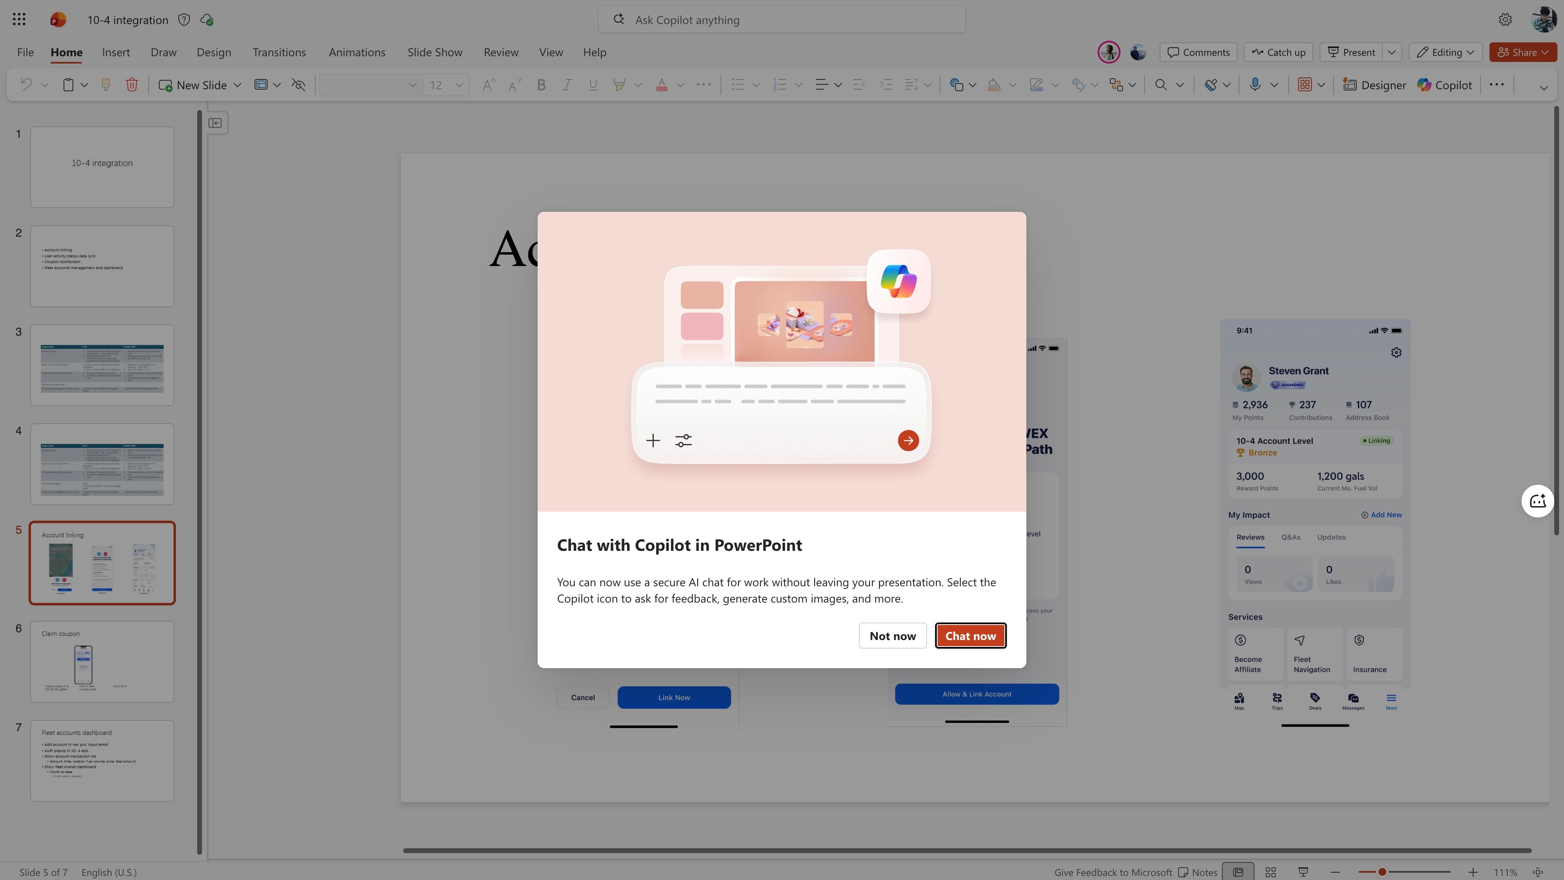Viewport: 1564px width, 880px height.
Task: Click the floating Copilot icon beside the slide
Action: (1538, 500)
